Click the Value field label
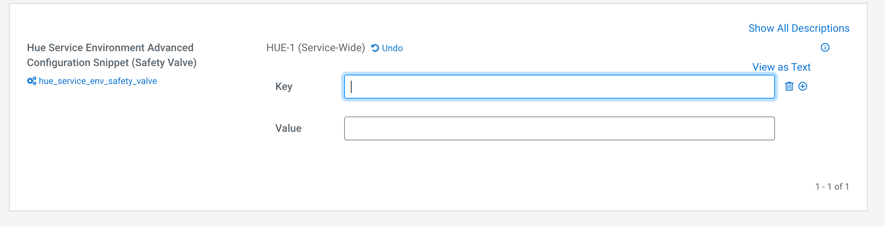This screenshot has width=885, height=227. click(288, 128)
